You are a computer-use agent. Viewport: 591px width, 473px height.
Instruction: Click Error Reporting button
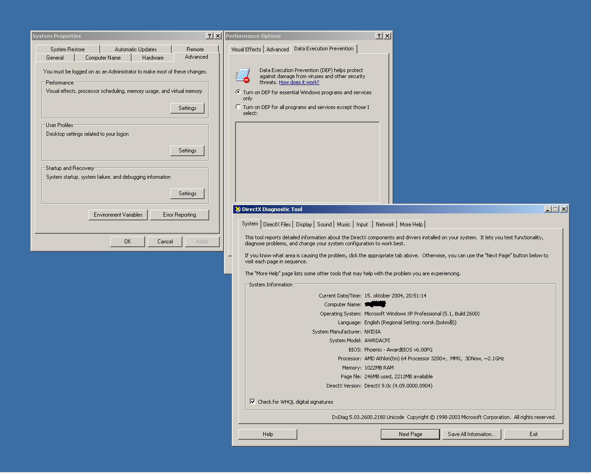click(179, 215)
